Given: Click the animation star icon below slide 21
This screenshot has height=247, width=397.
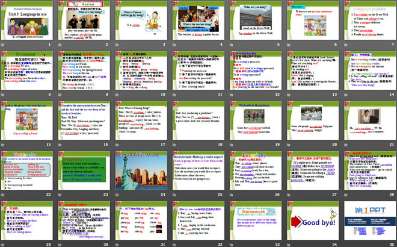Looking at the screenshot, I should point(346,145).
